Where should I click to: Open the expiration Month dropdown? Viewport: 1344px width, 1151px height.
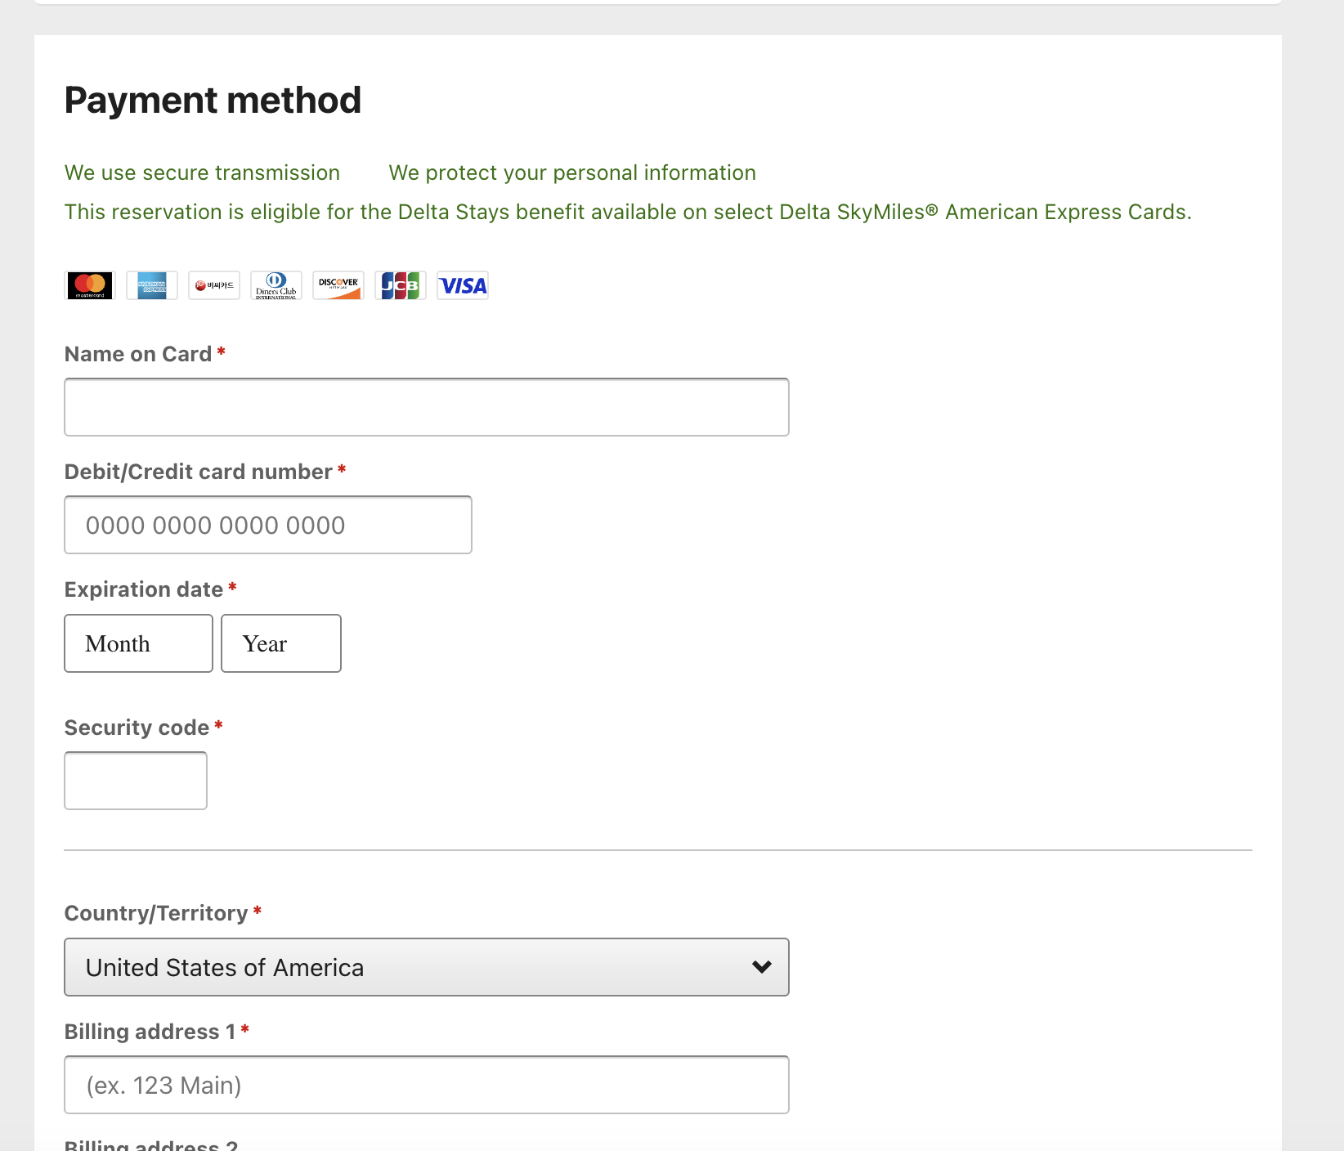138,643
